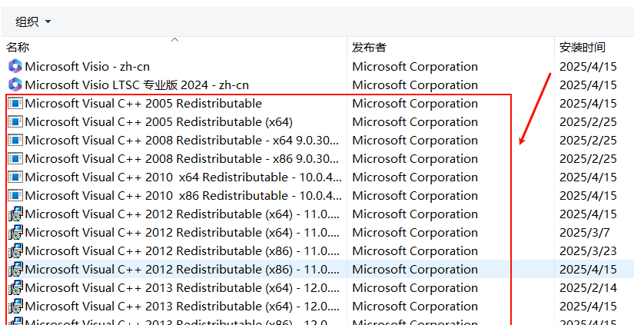Click 2025/2/25 date of Visual C++ 2008 x86
Screen dimensions: 634x325
(588, 158)
